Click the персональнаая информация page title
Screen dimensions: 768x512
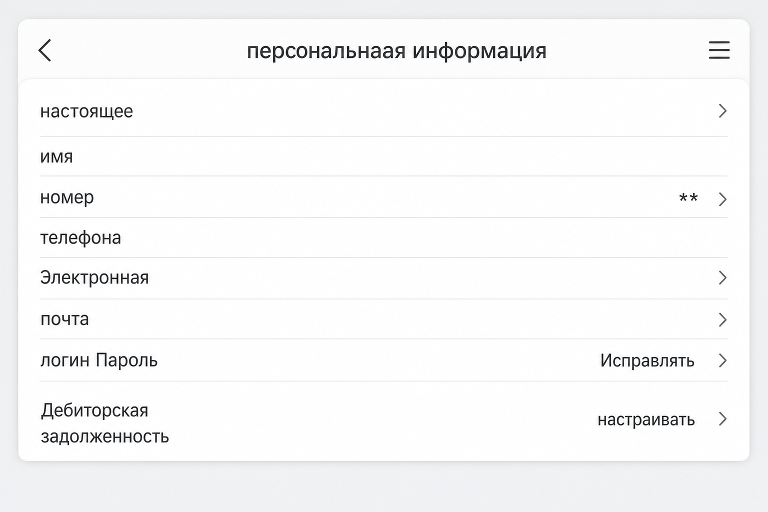pyautogui.click(x=396, y=51)
